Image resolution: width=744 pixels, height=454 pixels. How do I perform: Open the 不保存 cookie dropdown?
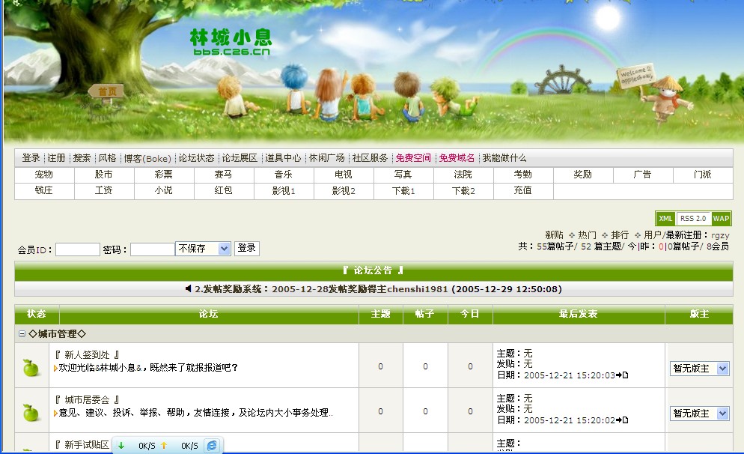pyautogui.click(x=203, y=249)
